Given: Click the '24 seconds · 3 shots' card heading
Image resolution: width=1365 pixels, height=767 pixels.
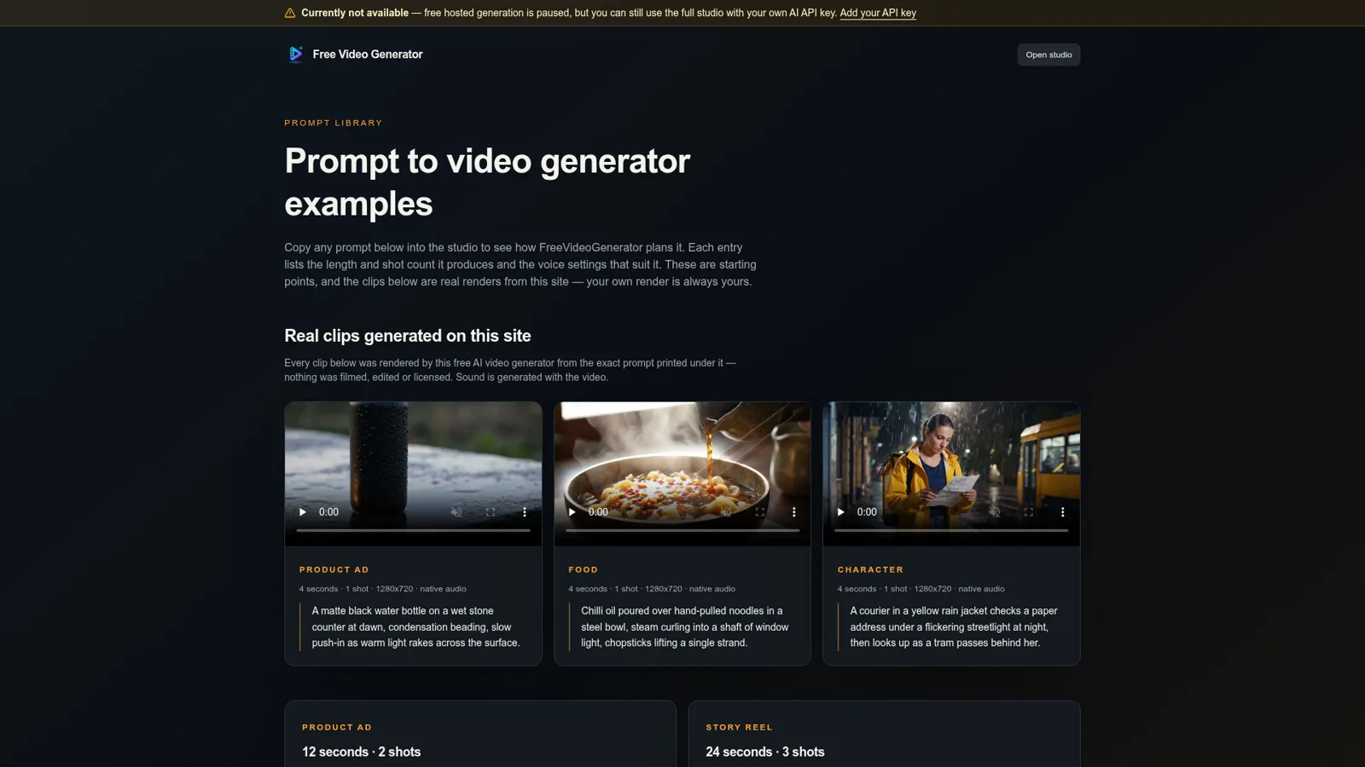Looking at the screenshot, I should tap(764, 752).
